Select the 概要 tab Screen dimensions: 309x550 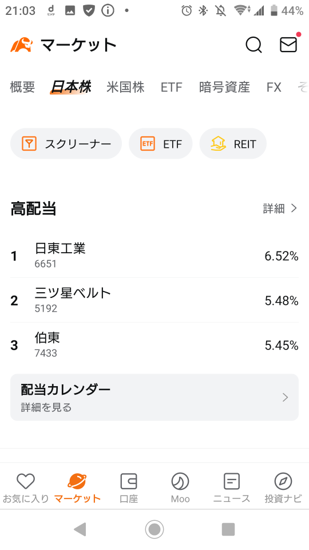pyautogui.click(x=22, y=87)
